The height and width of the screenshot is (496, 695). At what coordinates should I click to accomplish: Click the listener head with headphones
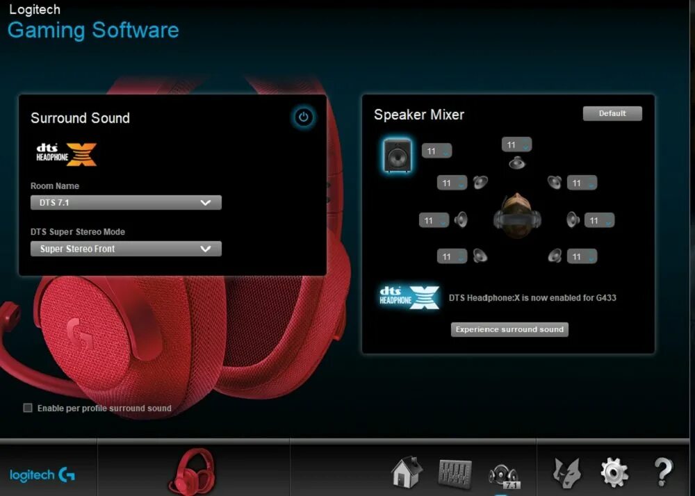point(517,215)
